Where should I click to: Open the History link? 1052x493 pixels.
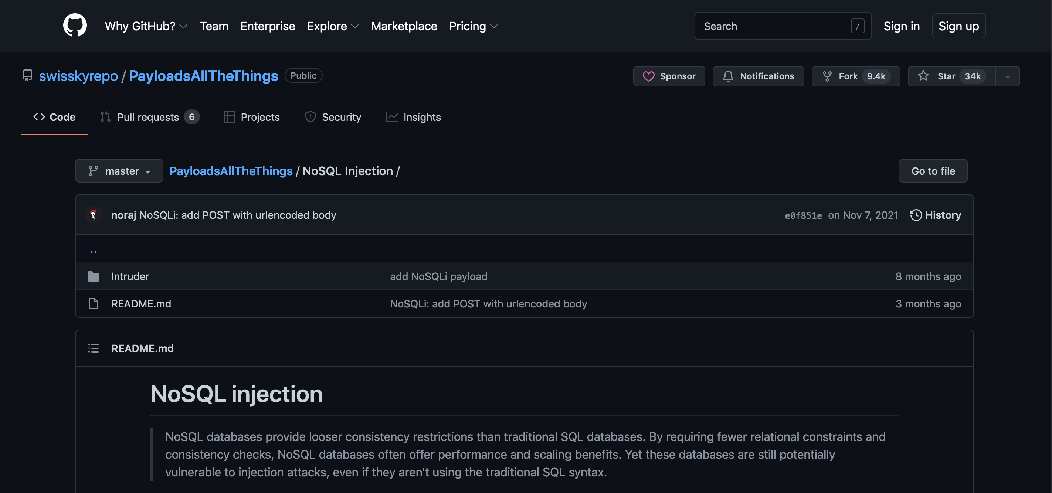936,215
